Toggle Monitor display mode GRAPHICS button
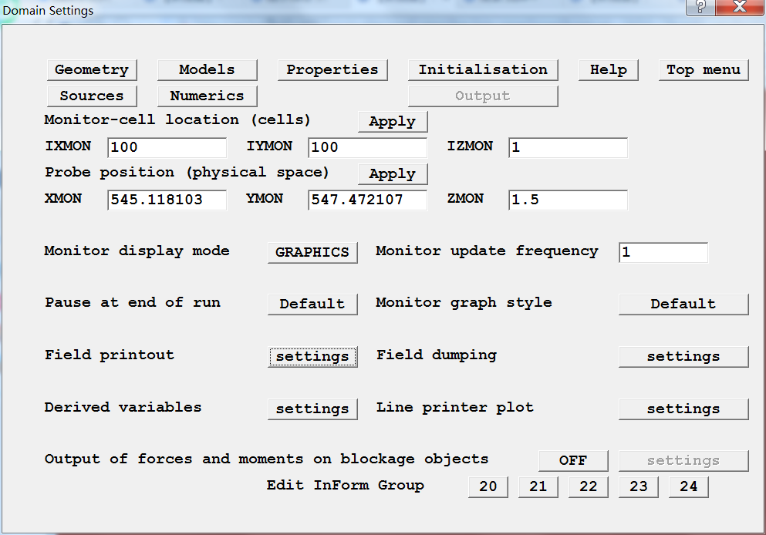766x535 pixels. [x=312, y=253]
